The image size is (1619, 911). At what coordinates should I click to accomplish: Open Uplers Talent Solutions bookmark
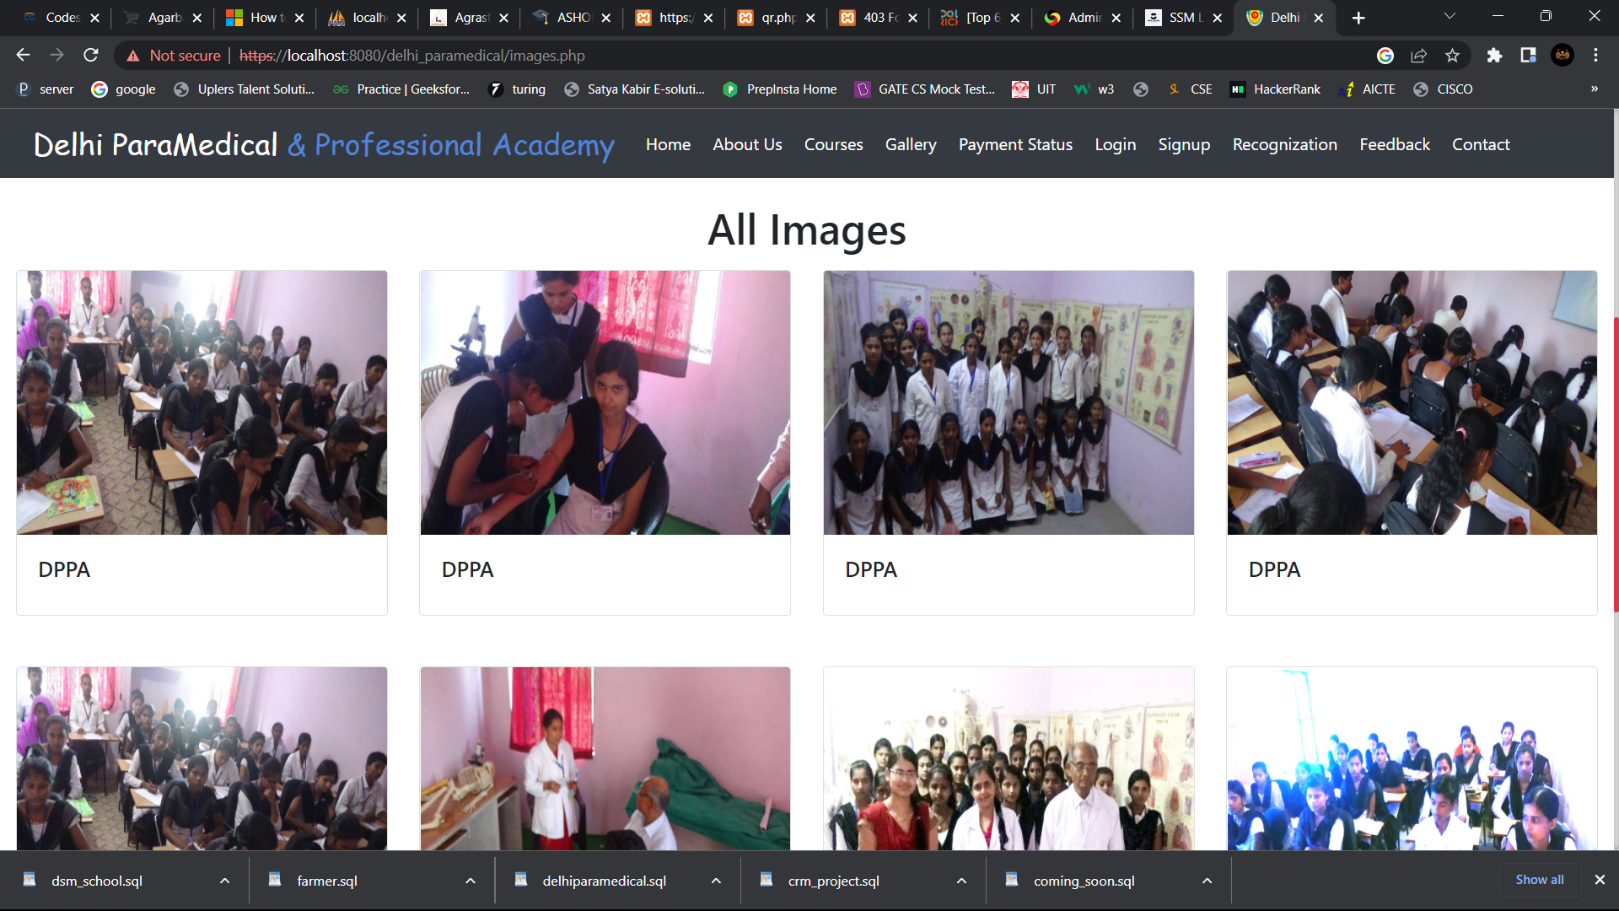coord(245,89)
